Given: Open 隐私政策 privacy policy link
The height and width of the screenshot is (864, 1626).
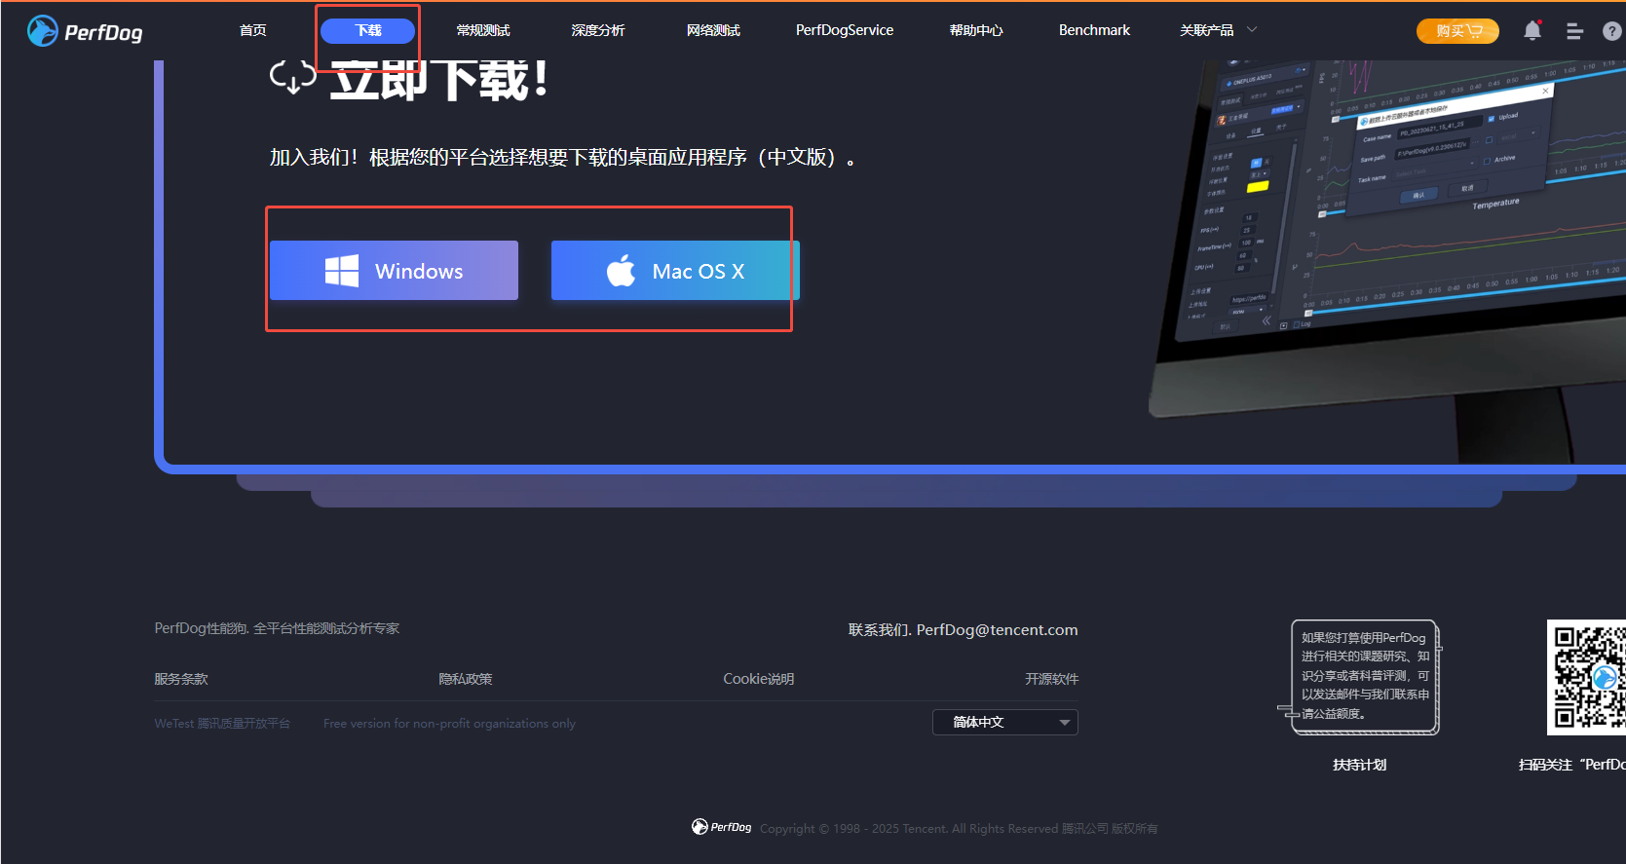Looking at the screenshot, I should (466, 679).
